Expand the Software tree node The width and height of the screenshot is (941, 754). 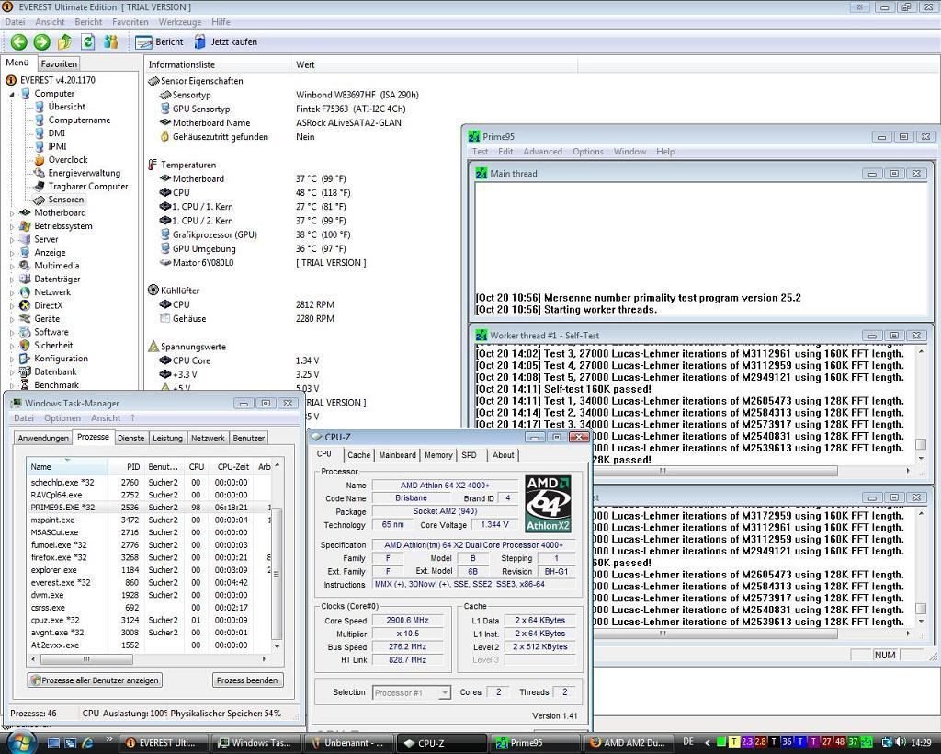[x=12, y=332]
